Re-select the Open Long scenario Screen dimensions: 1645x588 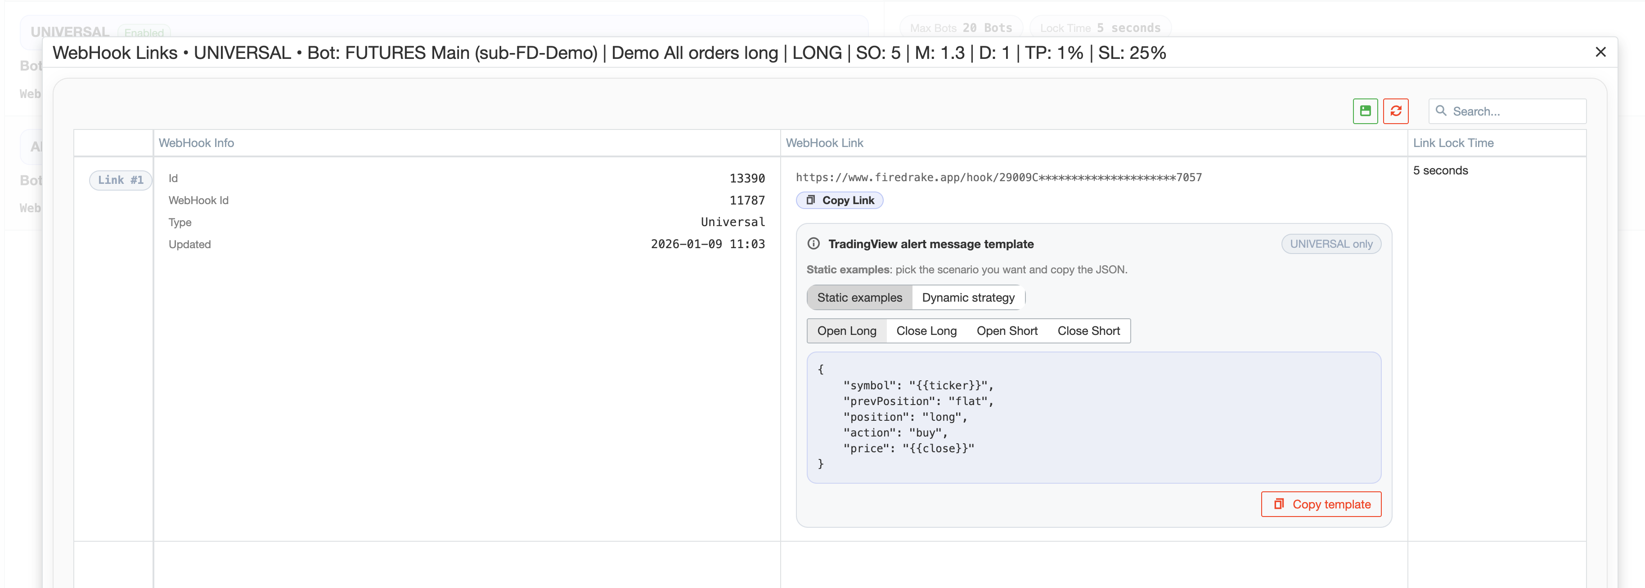click(847, 330)
